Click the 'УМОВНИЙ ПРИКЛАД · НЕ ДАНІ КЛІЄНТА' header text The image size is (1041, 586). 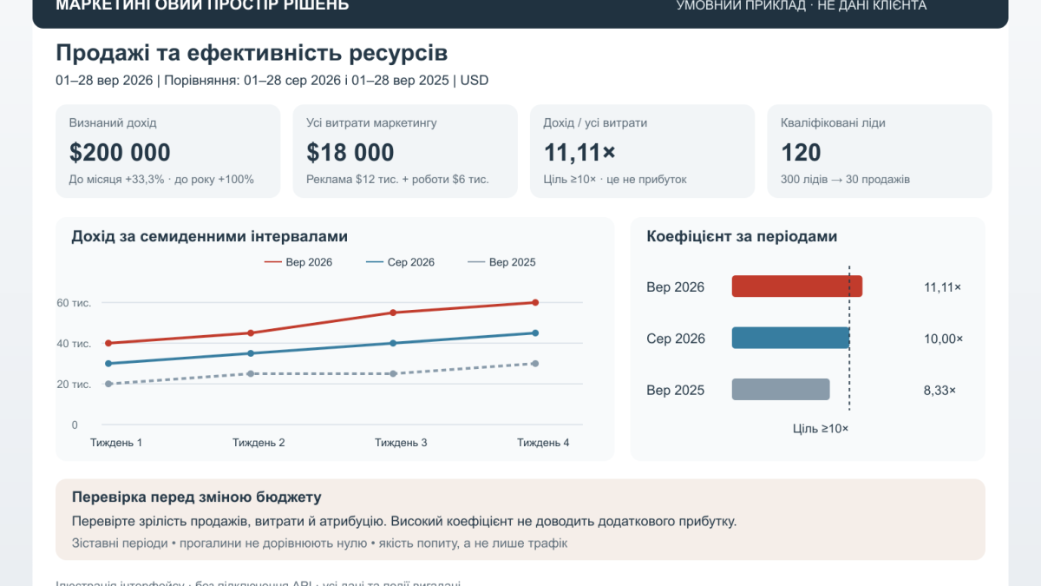tap(801, 6)
